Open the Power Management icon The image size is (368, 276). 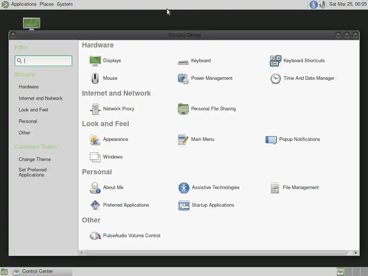(183, 78)
